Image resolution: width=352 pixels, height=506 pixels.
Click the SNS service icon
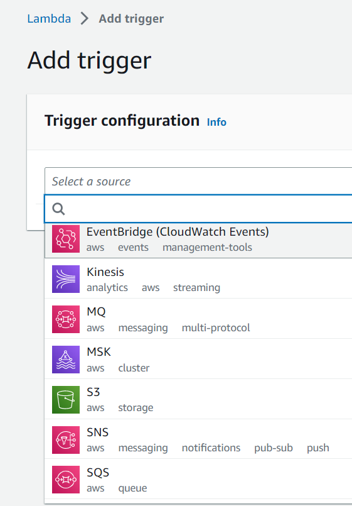pyautogui.click(x=66, y=439)
